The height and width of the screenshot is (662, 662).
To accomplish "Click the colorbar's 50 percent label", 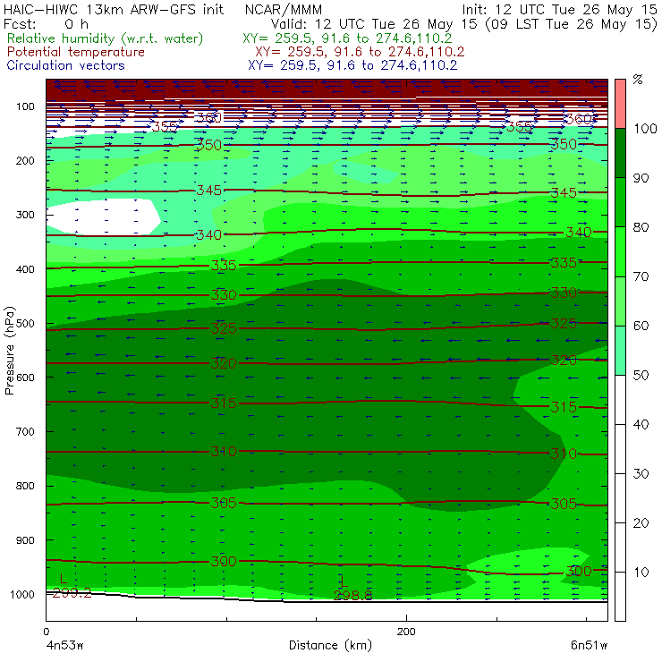I will click(641, 376).
